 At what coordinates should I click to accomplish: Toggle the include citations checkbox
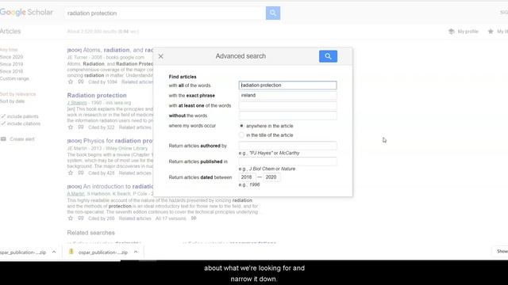point(3,123)
